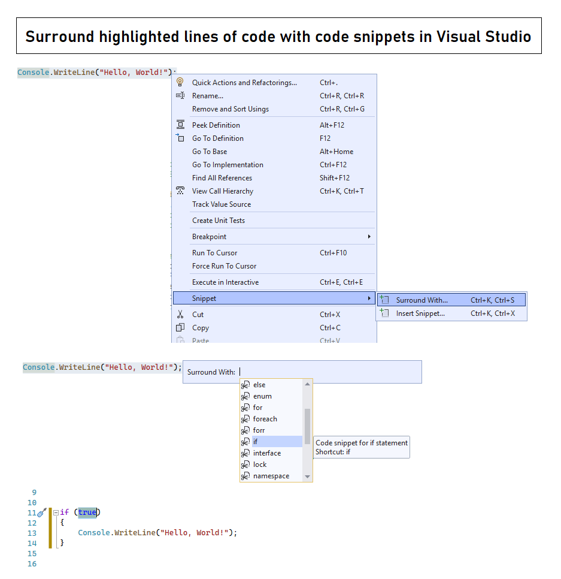
Task: Click the snippet icon beside if
Action: (x=245, y=442)
